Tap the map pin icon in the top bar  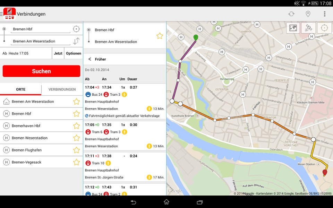tap(308, 14)
